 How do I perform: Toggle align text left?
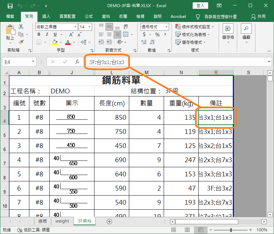101,34
